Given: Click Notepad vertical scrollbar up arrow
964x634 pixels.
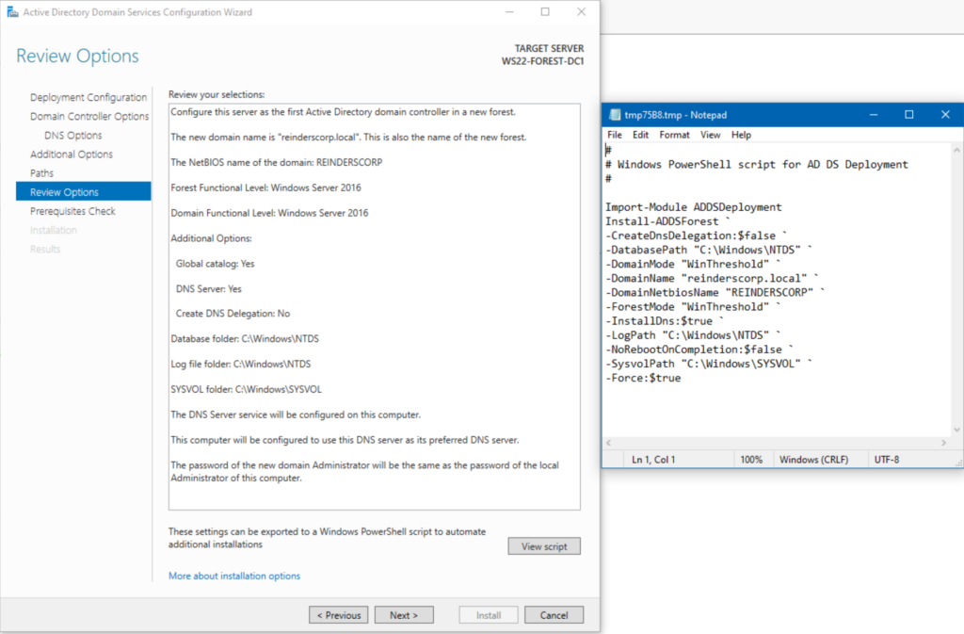Looking at the screenshot, I should coord(956,150).
